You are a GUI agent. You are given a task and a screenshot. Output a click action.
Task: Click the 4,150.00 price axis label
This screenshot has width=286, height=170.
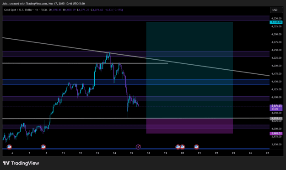pos(276,82)
